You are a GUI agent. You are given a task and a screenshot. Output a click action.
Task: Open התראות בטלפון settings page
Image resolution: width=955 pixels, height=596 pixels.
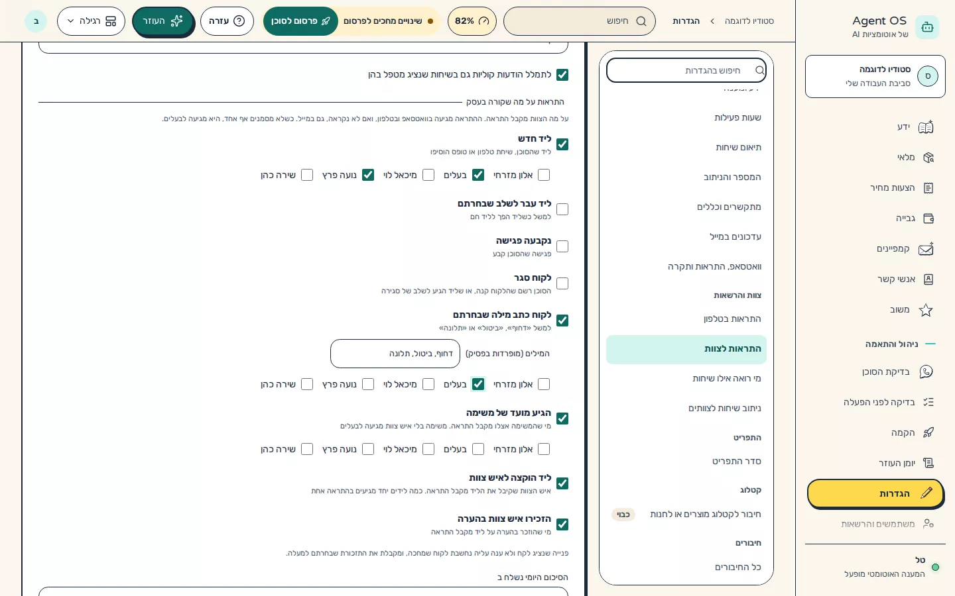click(686, 319)
